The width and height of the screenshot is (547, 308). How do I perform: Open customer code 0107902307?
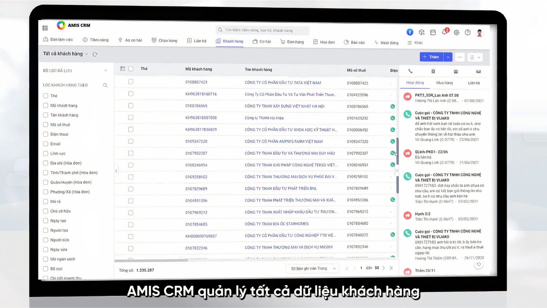(x=196, y=153)
